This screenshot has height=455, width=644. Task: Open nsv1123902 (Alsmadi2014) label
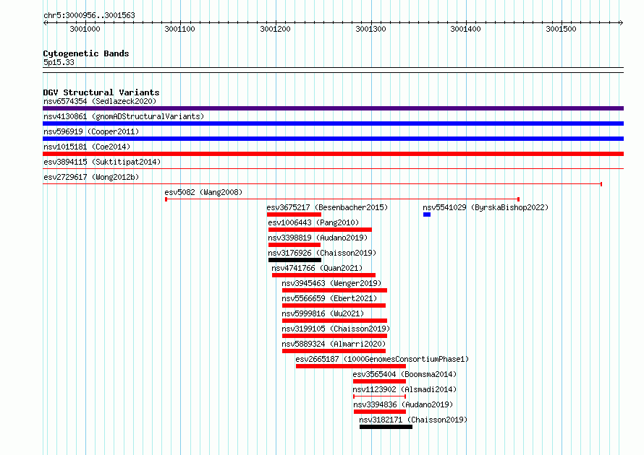404,389
